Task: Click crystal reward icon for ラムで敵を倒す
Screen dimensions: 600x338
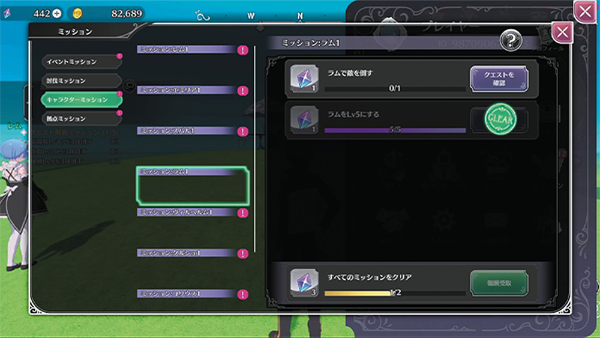Action: pos(304,79)
